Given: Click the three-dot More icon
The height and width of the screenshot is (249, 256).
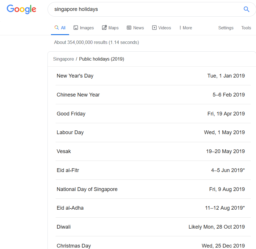Looking at the screenshot, I should (x=180, y=28).
